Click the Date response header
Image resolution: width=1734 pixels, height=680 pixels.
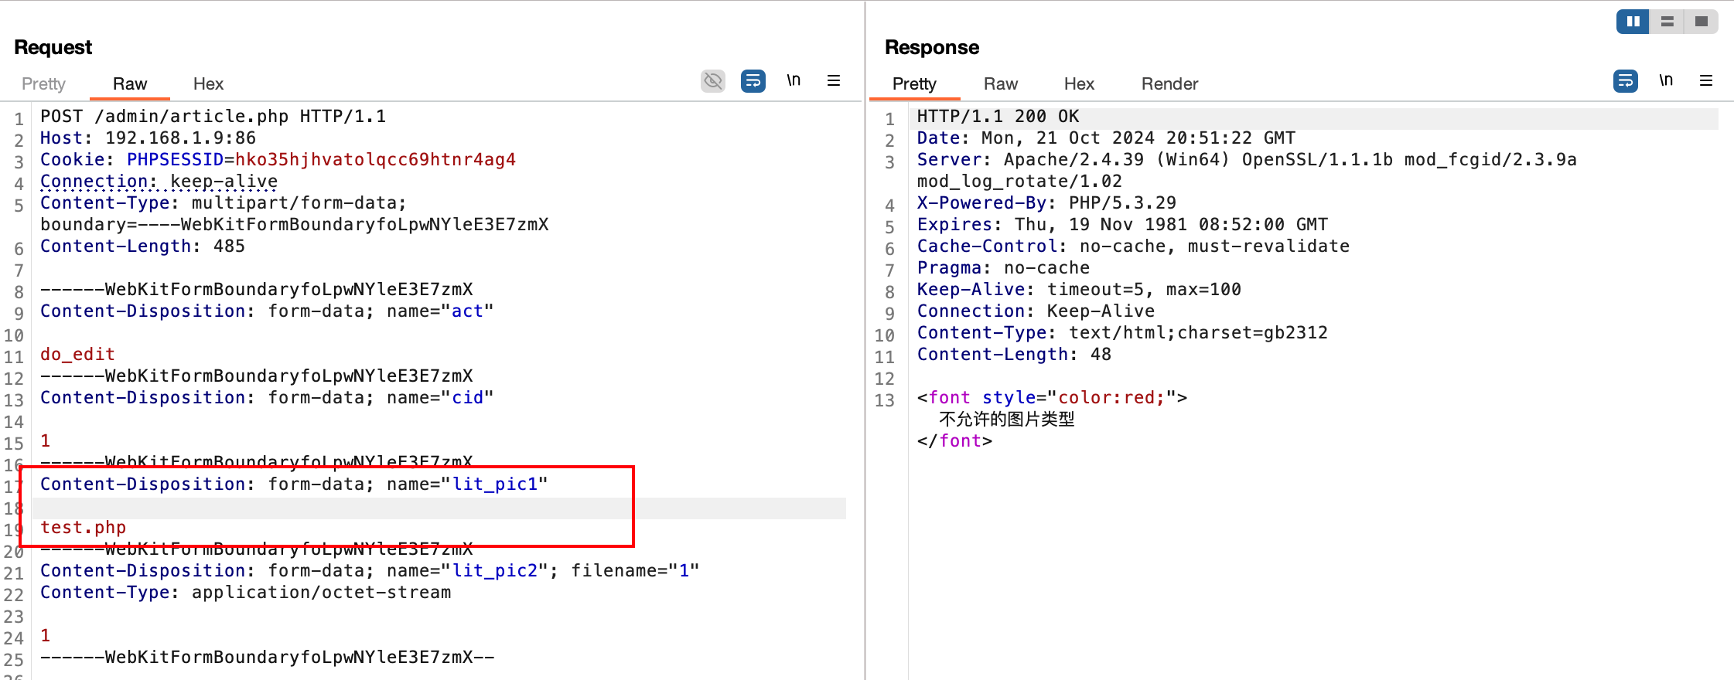[1106, 138]
